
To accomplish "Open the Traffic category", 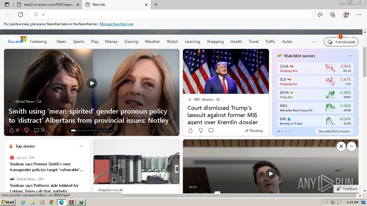I will click(x=270, y=42).
